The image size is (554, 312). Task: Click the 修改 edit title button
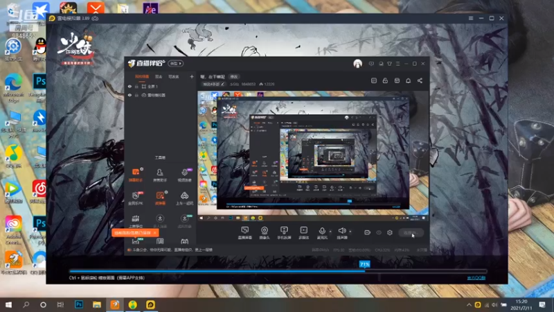point(234,76)
